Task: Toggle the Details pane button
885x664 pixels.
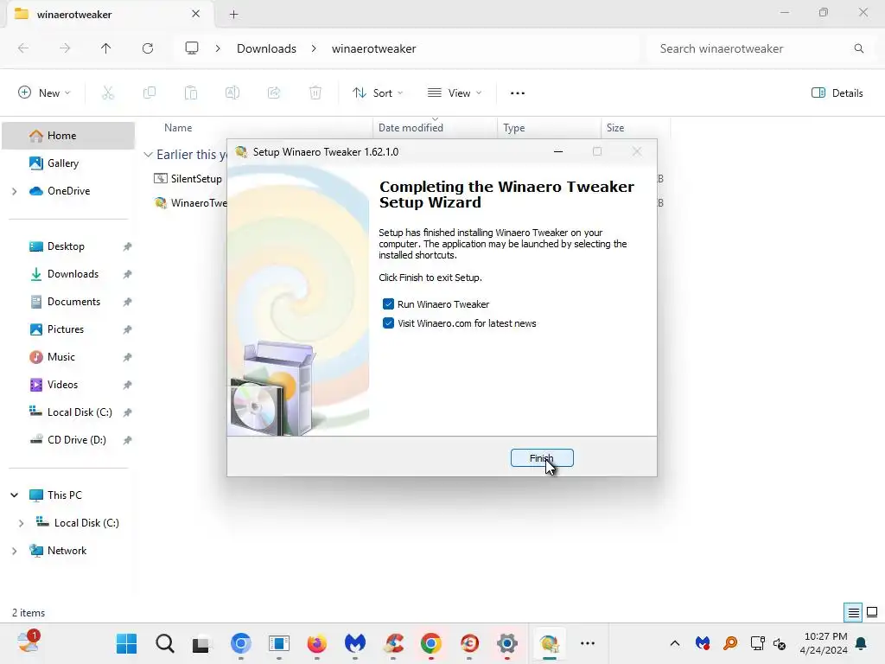Action: coord(837,93)
